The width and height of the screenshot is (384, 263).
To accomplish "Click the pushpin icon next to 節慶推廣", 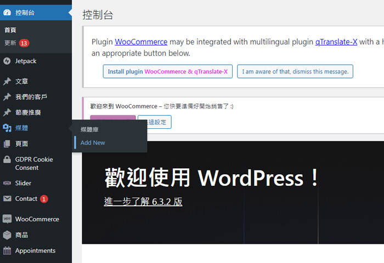I will [x=7, y=112].
